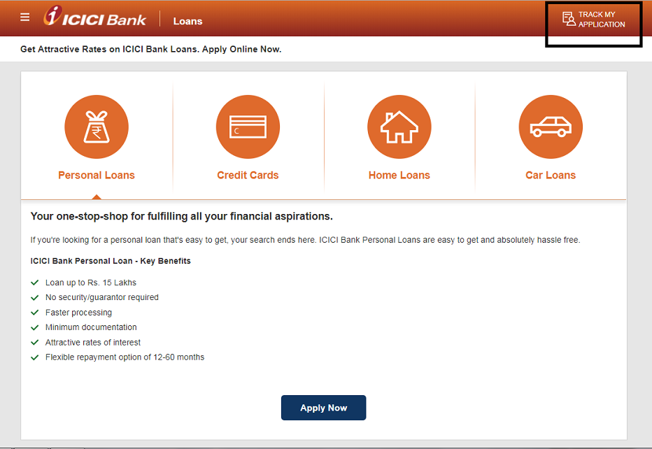Click the checkmark beside 'Attractive rates of interest'
The height and width of the screenshot is (449, 652).
pos(34,343)
